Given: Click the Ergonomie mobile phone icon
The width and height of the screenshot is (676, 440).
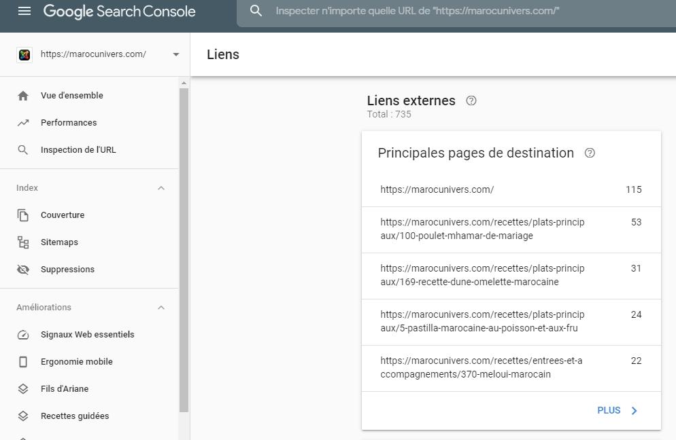Looking at the screenshot, I should pyautogui.click(x=22, y=361).
